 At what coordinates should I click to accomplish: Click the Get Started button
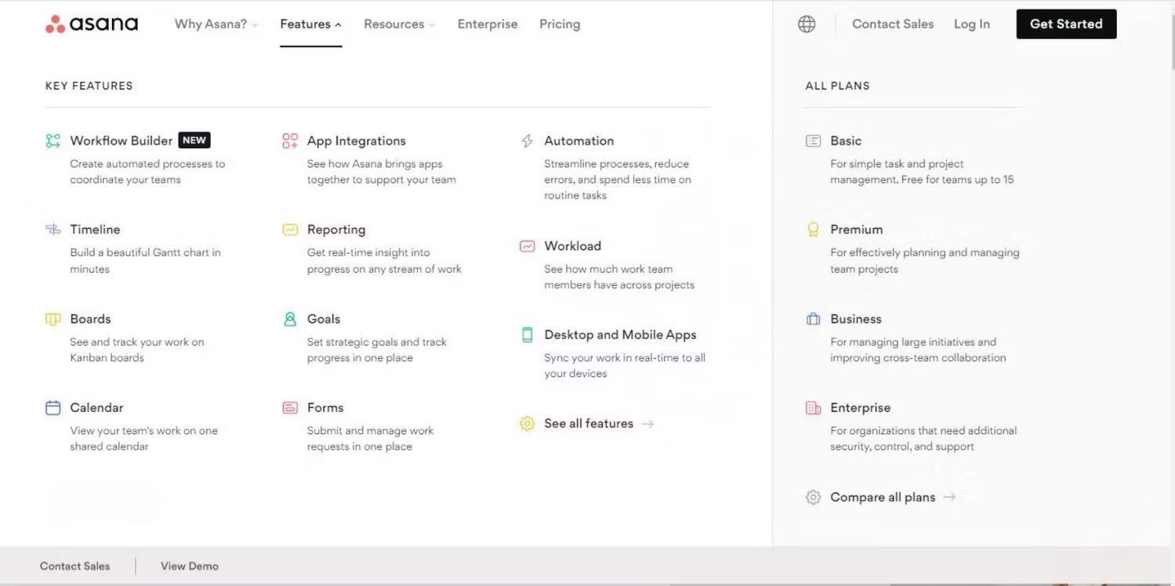[x=1066, y=24]
